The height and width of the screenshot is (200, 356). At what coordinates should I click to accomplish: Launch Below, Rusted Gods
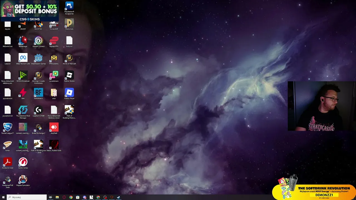point(54,146)
